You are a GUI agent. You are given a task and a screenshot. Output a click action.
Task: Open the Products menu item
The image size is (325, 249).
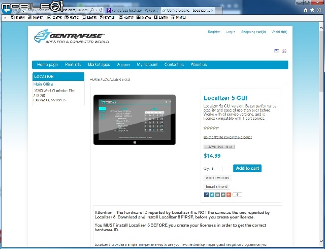[x=73, y=65]
